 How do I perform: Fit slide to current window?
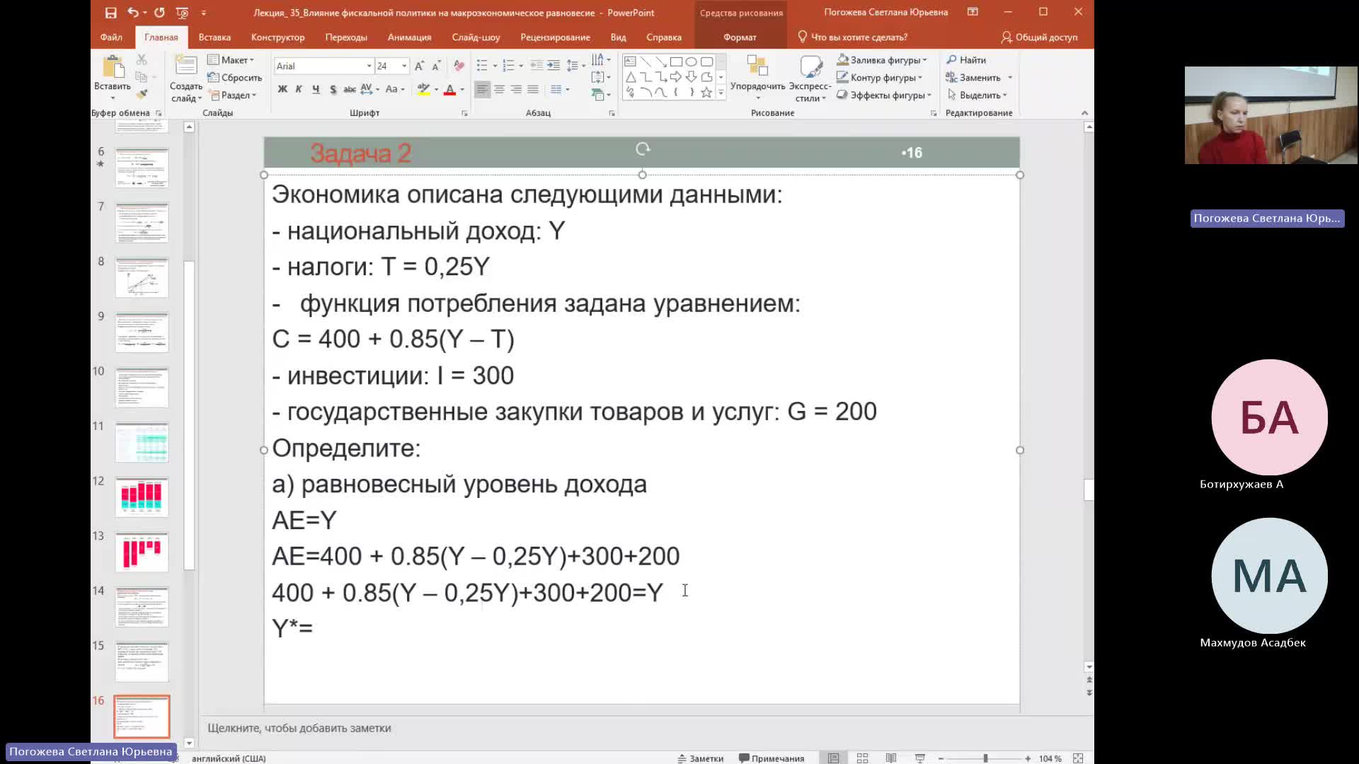click(1078, 758)
